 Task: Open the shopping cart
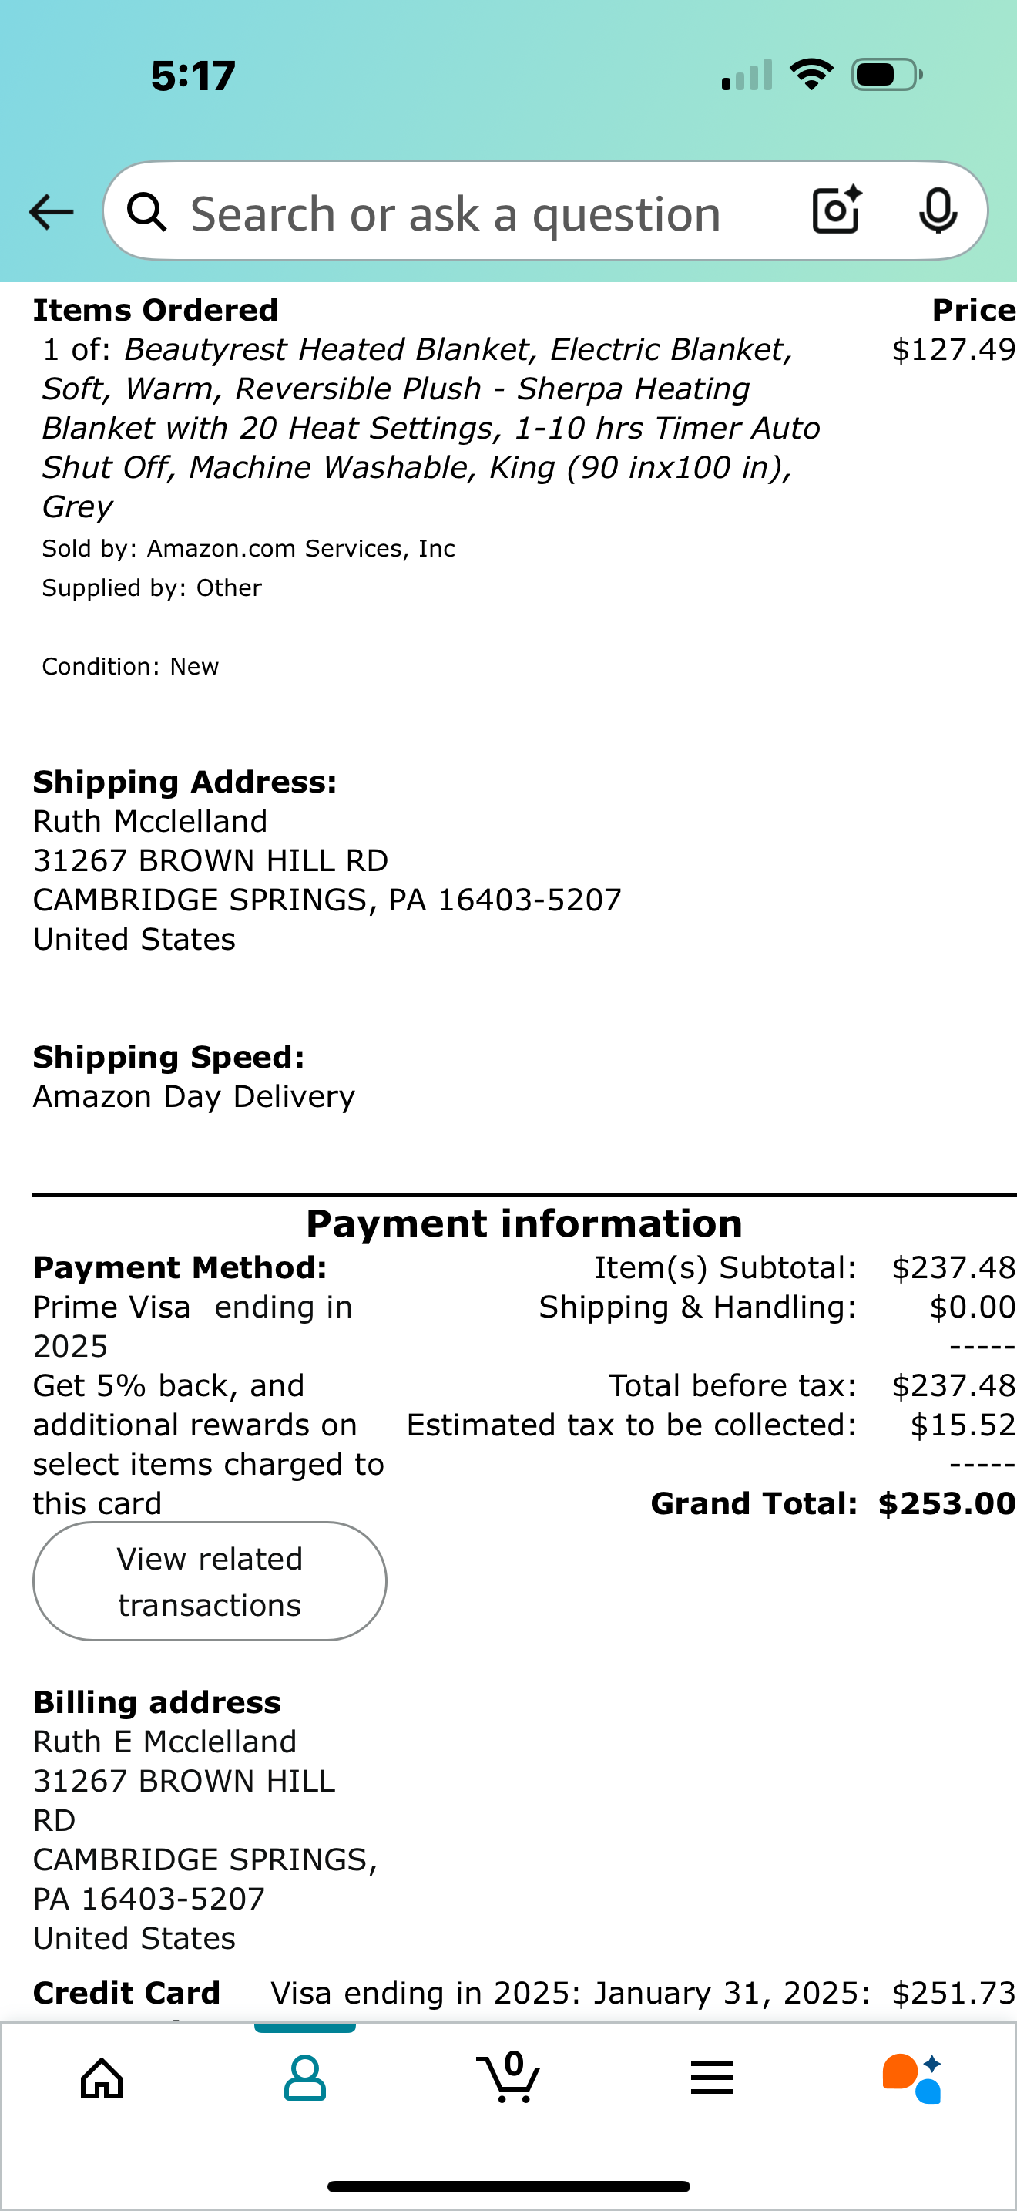(x=508, y=2076)
